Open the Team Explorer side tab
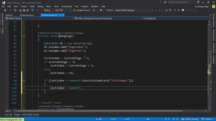The height and width of the screenshot is (121, 216). 214,35
